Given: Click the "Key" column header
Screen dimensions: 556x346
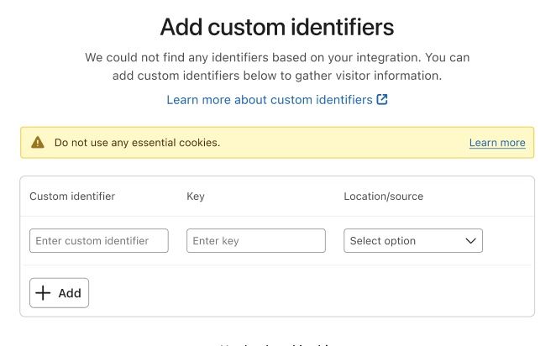Looking at the screenshot, I should [196, 197].
